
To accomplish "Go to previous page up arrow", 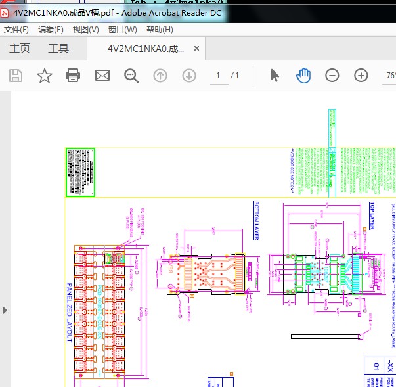I will coord(160,76).
